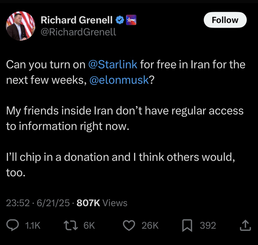Share the post via upload arrow icon
Screen dimensions: 258x245
pyautogui.click(x=246, y=225)
